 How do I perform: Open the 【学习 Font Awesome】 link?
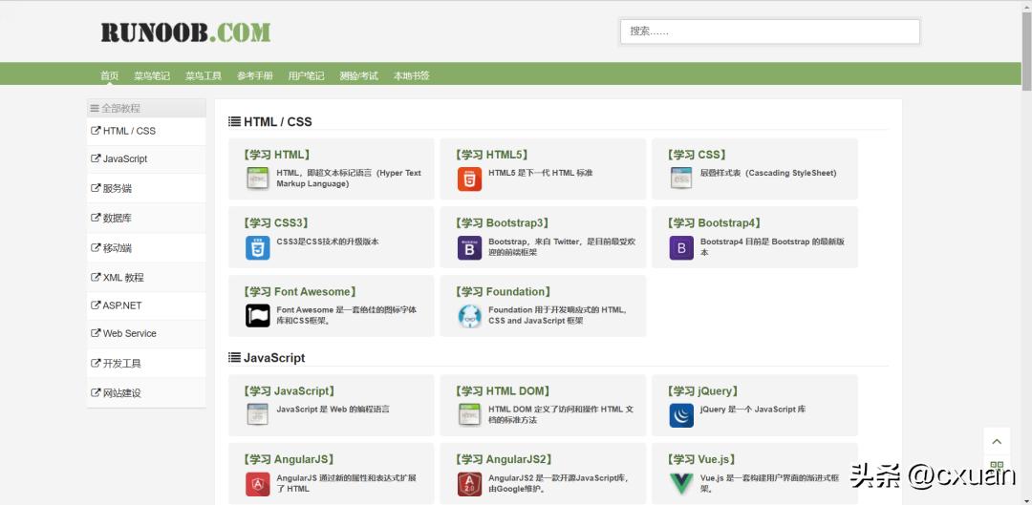click(x=300, y=291)
